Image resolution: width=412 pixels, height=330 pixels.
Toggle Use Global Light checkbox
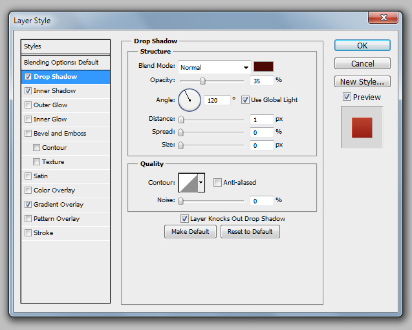click(245, 99)
